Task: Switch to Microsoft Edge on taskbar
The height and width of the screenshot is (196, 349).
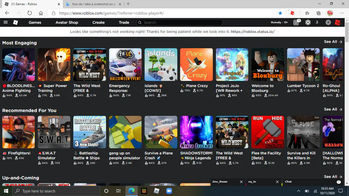Action: [x=131, y=191]
